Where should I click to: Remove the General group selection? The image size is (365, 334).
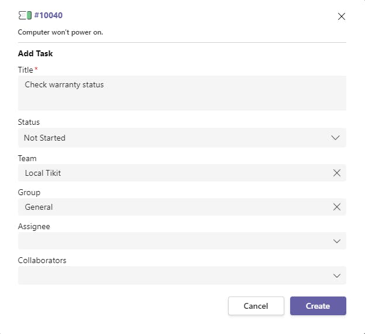click(337, 207)
